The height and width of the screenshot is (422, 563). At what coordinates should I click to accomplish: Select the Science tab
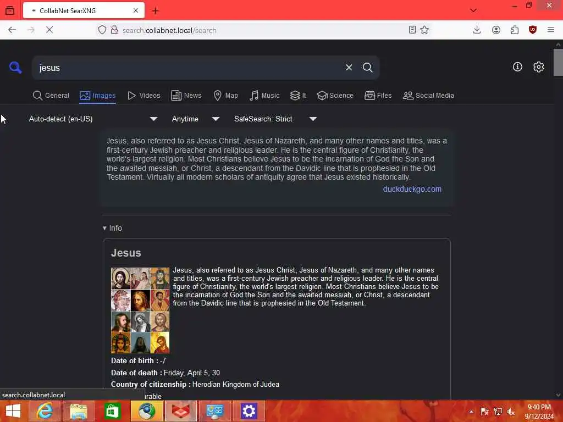(335, 96)
